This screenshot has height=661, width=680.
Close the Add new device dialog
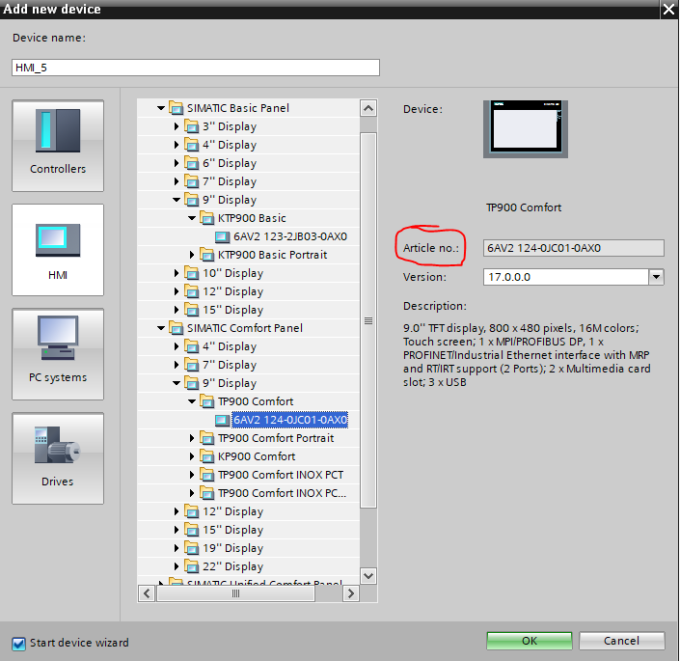(668, 9)
